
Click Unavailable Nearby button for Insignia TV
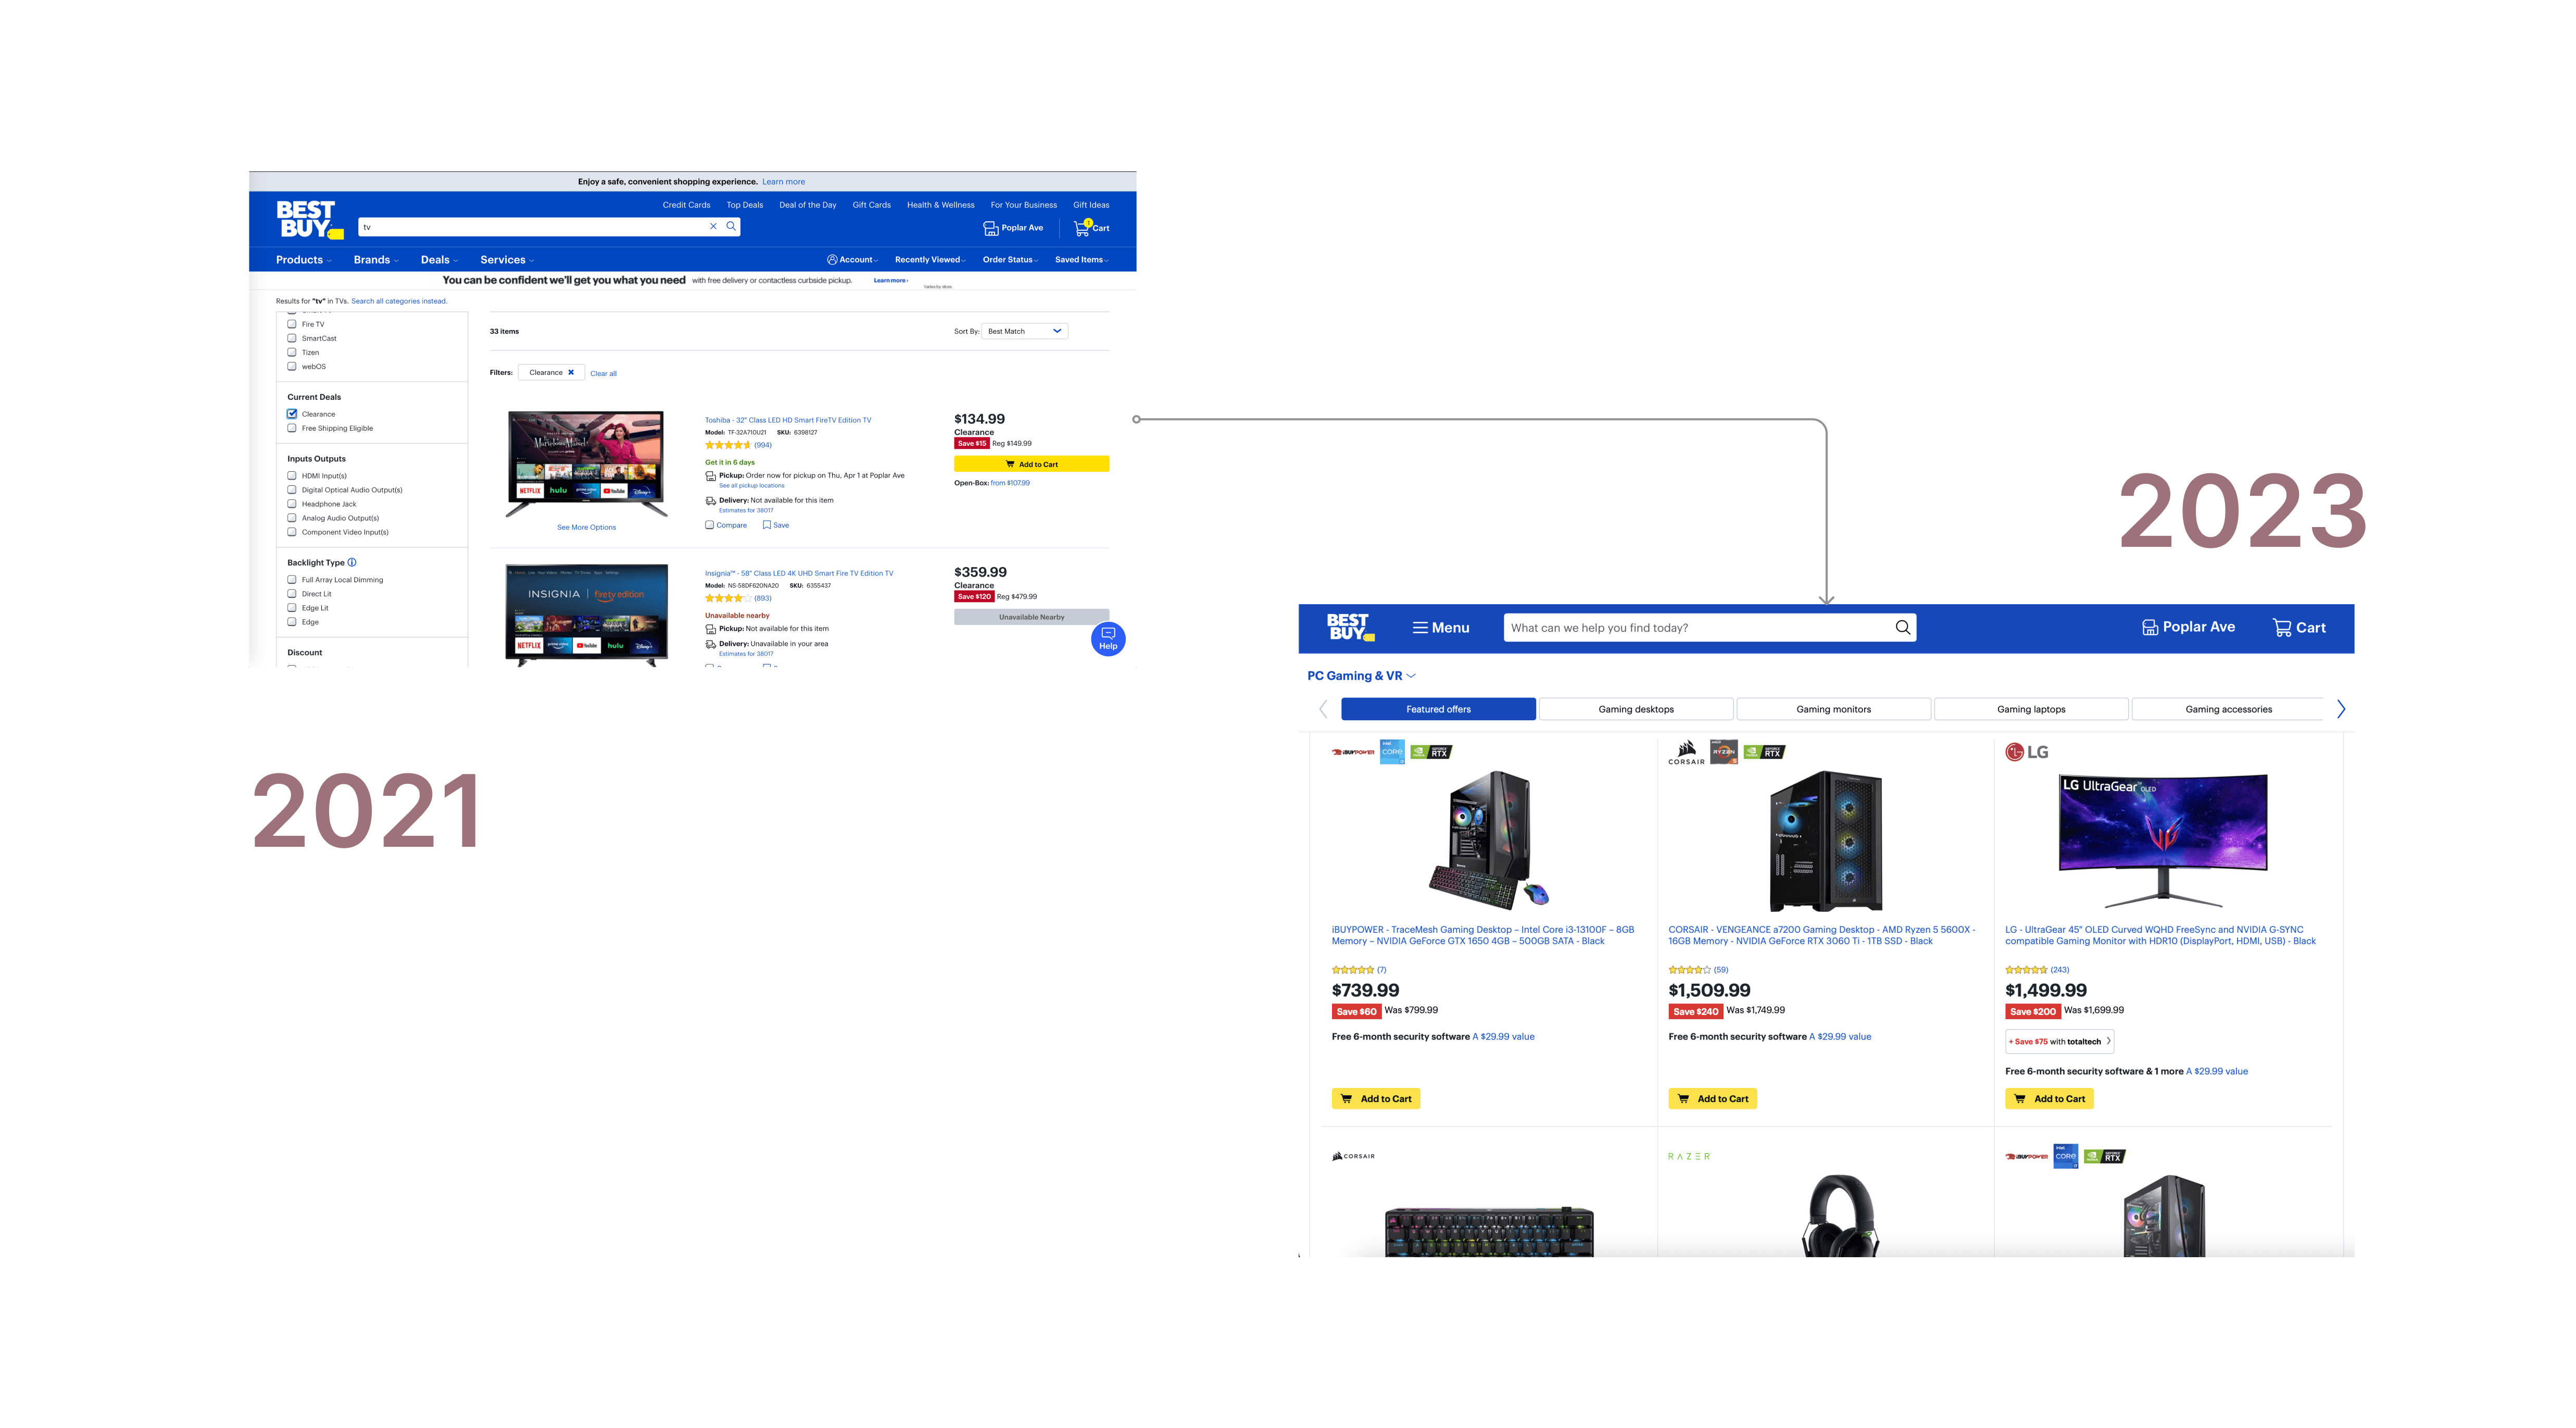coord(1031,617)
